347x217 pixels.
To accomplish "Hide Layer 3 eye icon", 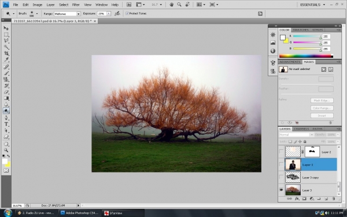I will (281, 190).
